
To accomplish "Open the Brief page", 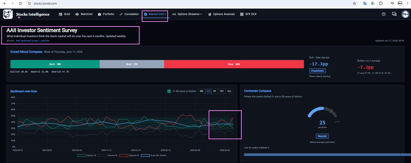I will pyautogui.click(x=64, y=14).
